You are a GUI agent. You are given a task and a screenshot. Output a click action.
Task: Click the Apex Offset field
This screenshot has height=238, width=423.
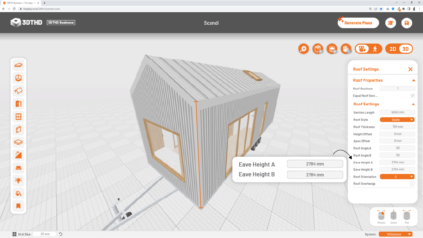[x=397, y=141]
